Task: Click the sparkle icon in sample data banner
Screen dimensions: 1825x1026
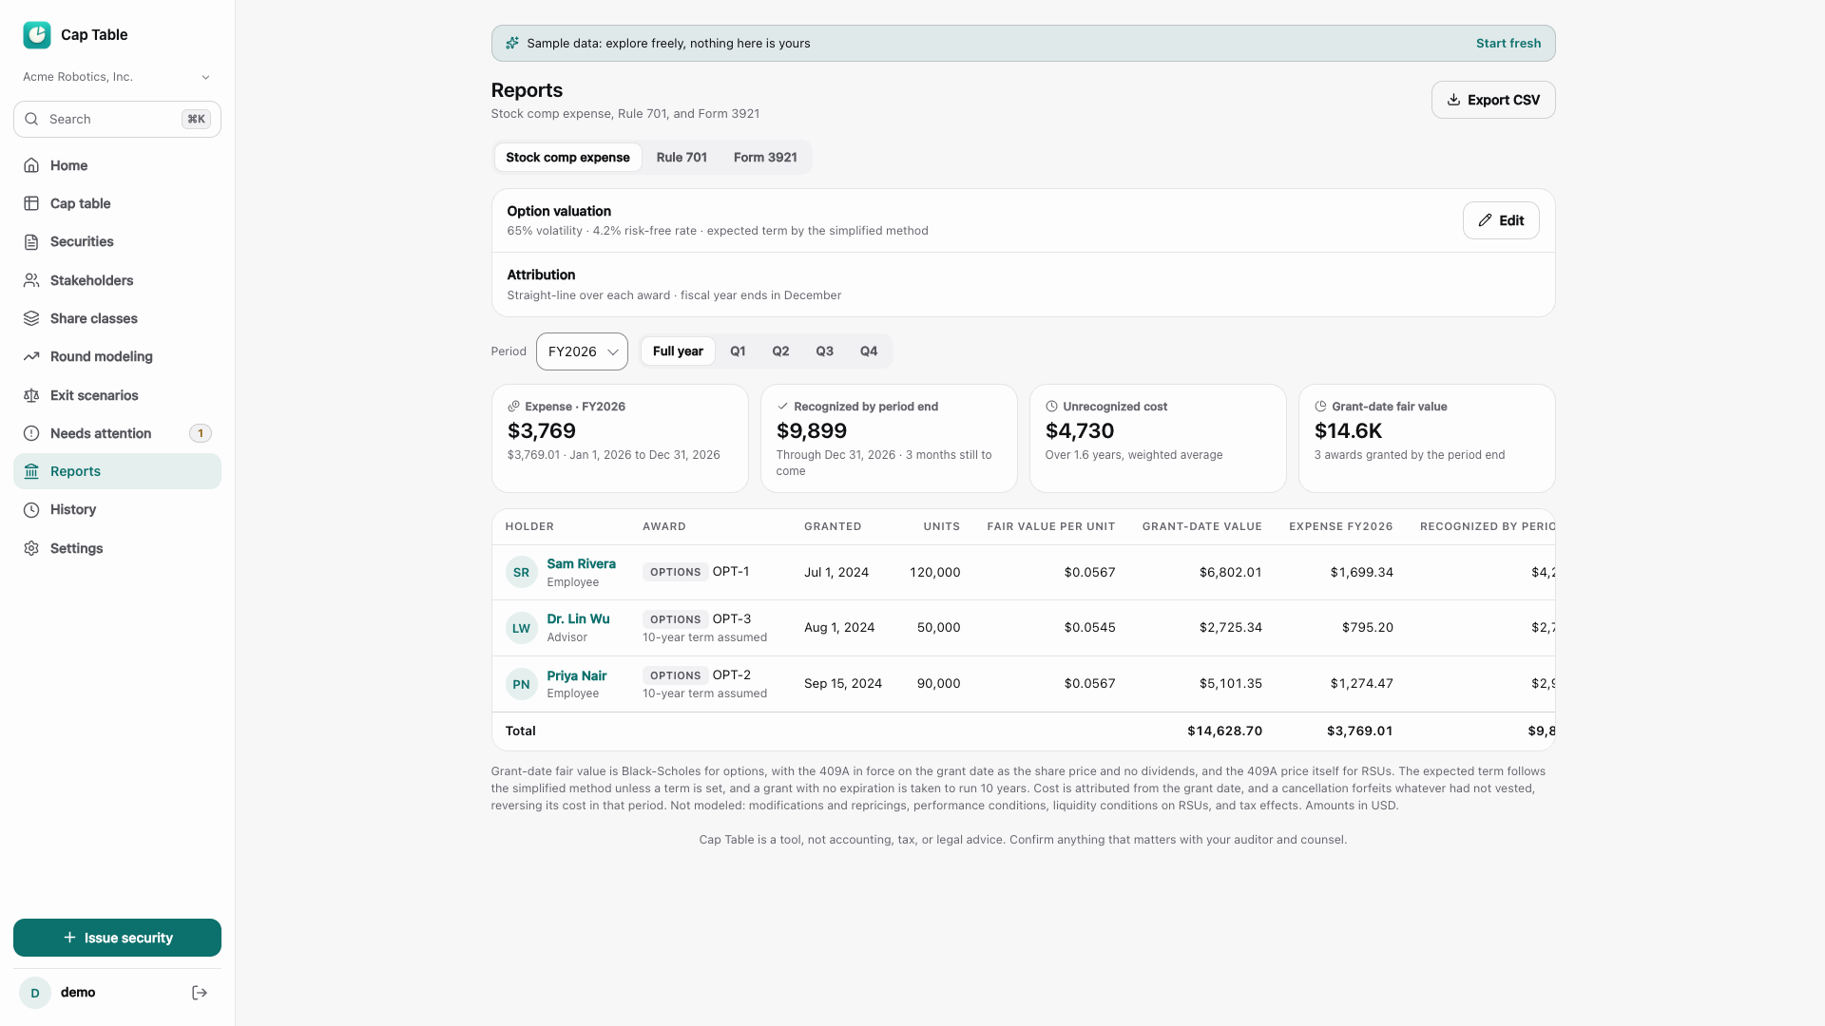Action: click(x=512, y=44)
